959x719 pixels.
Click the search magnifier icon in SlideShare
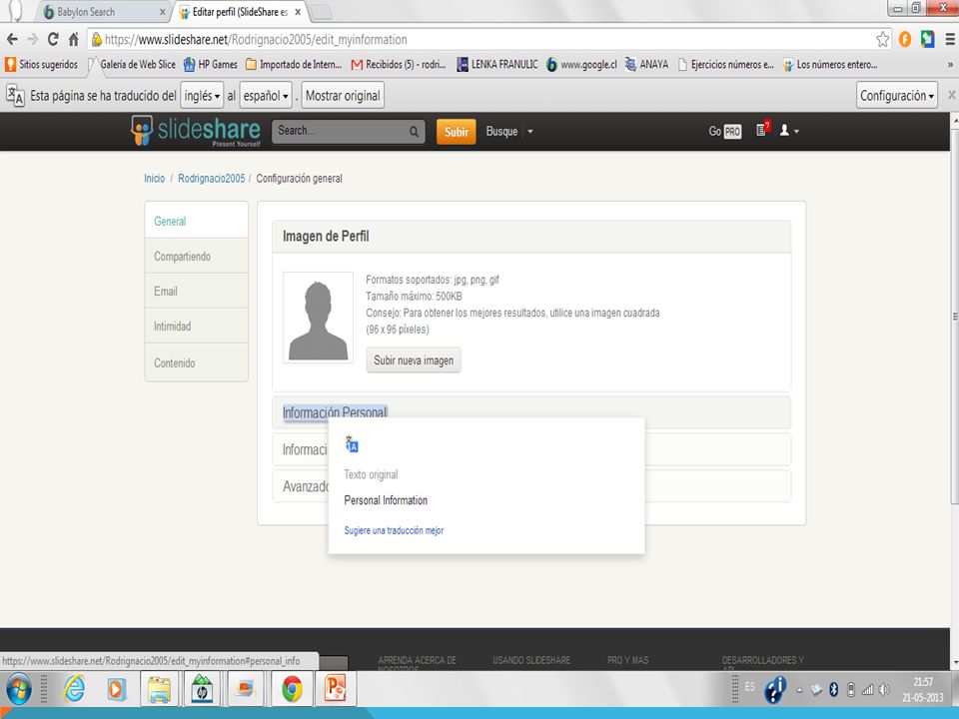point(414,132)
